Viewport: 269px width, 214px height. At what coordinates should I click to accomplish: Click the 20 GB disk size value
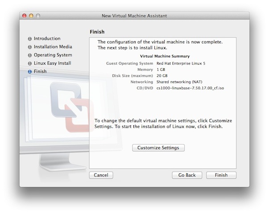(x=162, y=76)
